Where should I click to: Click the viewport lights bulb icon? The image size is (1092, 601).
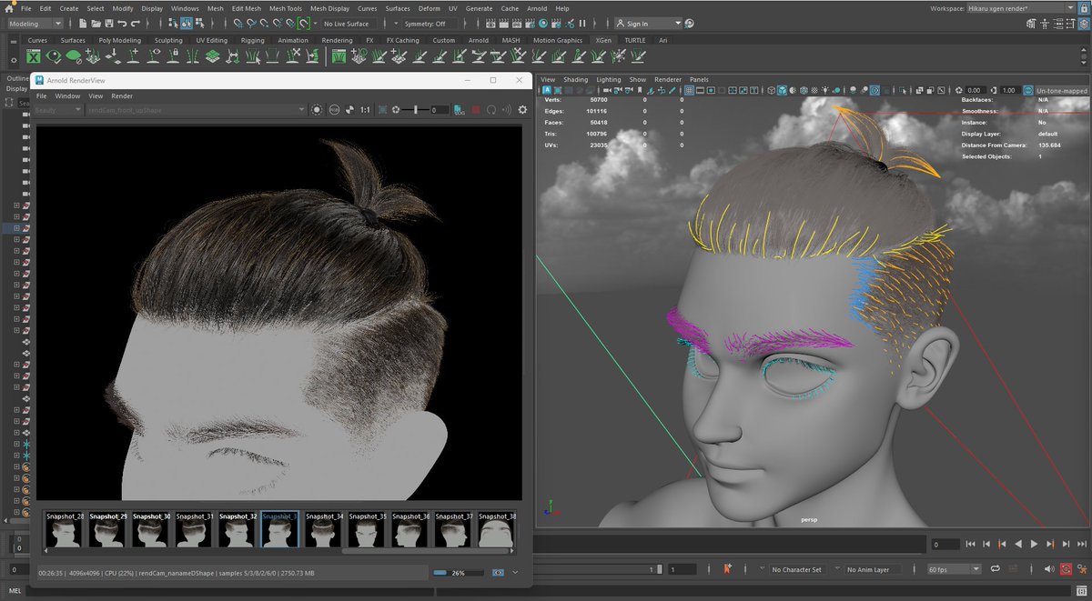(826, 91)
